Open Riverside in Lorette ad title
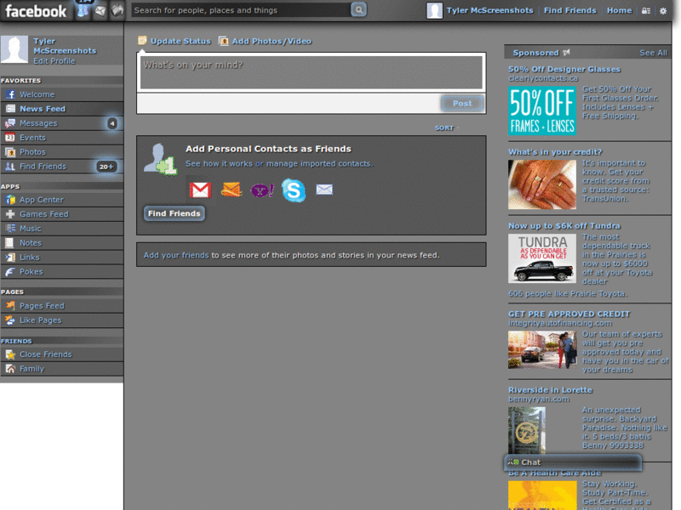This screenshot has width=681, height=510. tap(550, 390)
